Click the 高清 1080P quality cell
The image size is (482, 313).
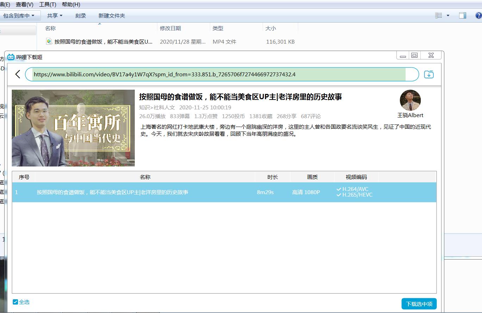tap(306, 192)
